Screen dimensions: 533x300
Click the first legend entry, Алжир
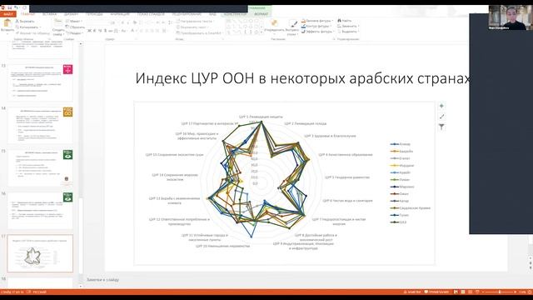[x=401, y=144]
